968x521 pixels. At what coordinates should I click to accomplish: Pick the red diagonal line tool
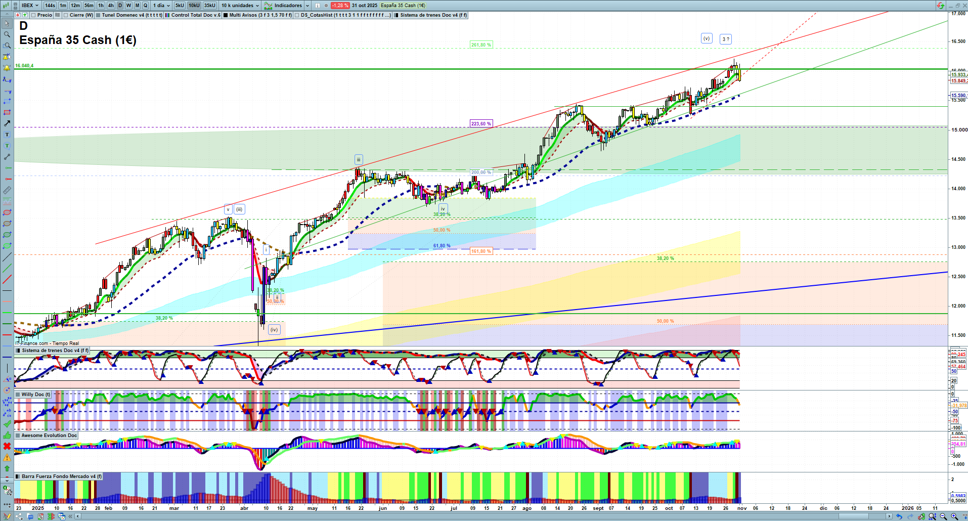[7, 279]
